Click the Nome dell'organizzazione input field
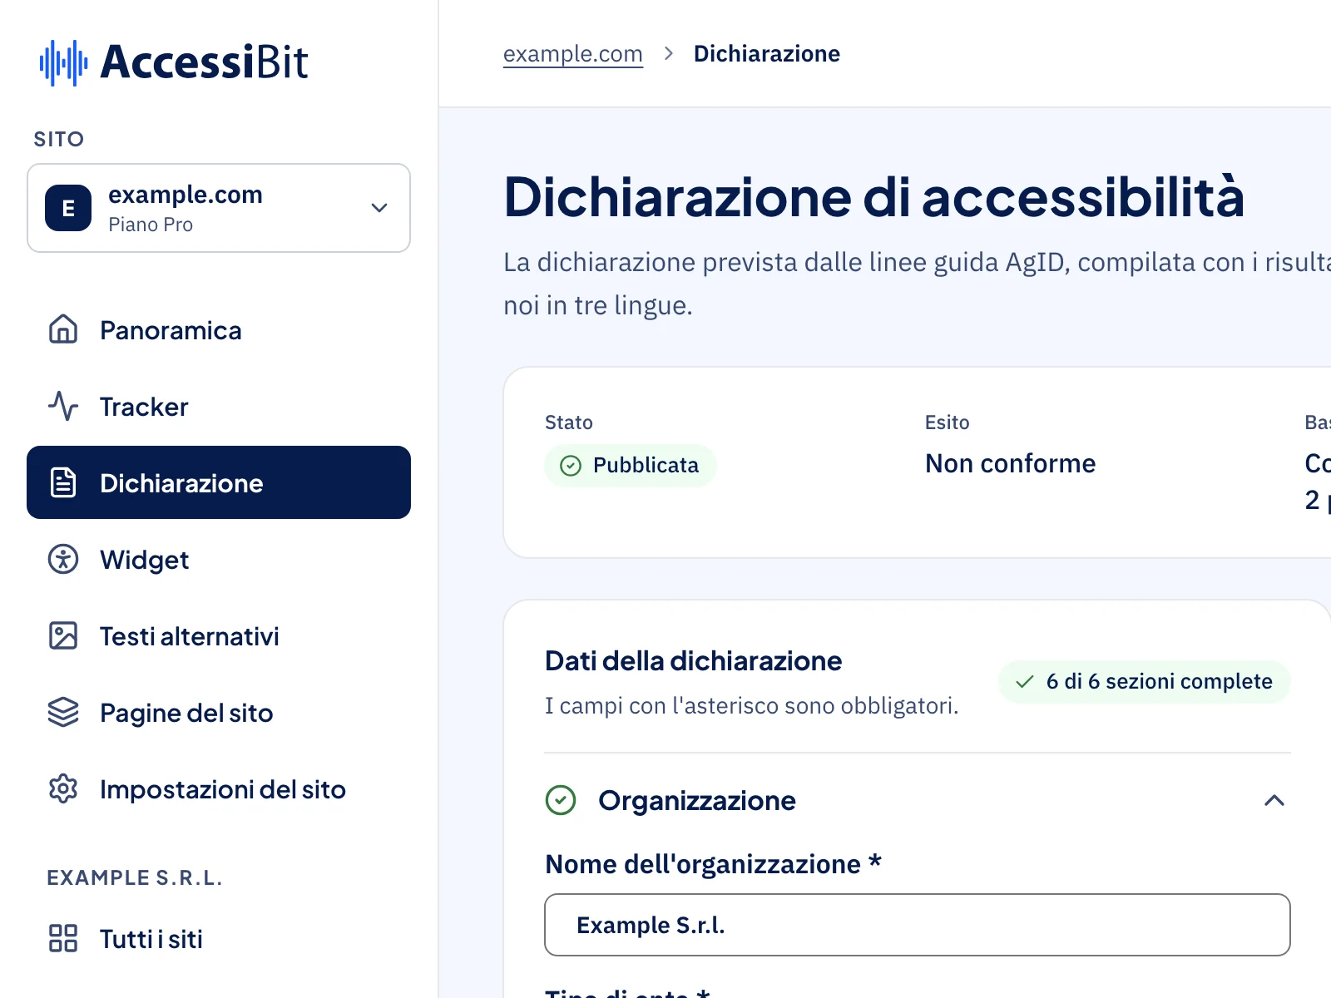Screen dimensions: 1331x998 [918, 925]
